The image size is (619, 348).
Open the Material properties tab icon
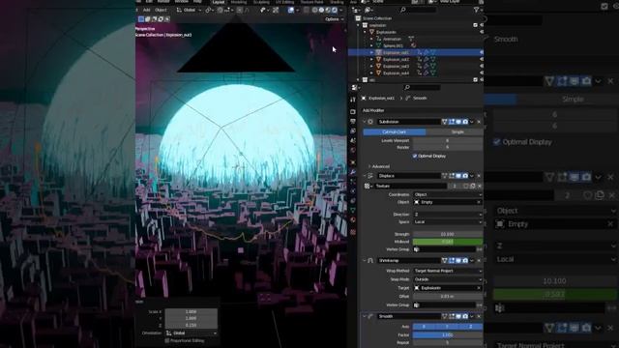(353, 220)
